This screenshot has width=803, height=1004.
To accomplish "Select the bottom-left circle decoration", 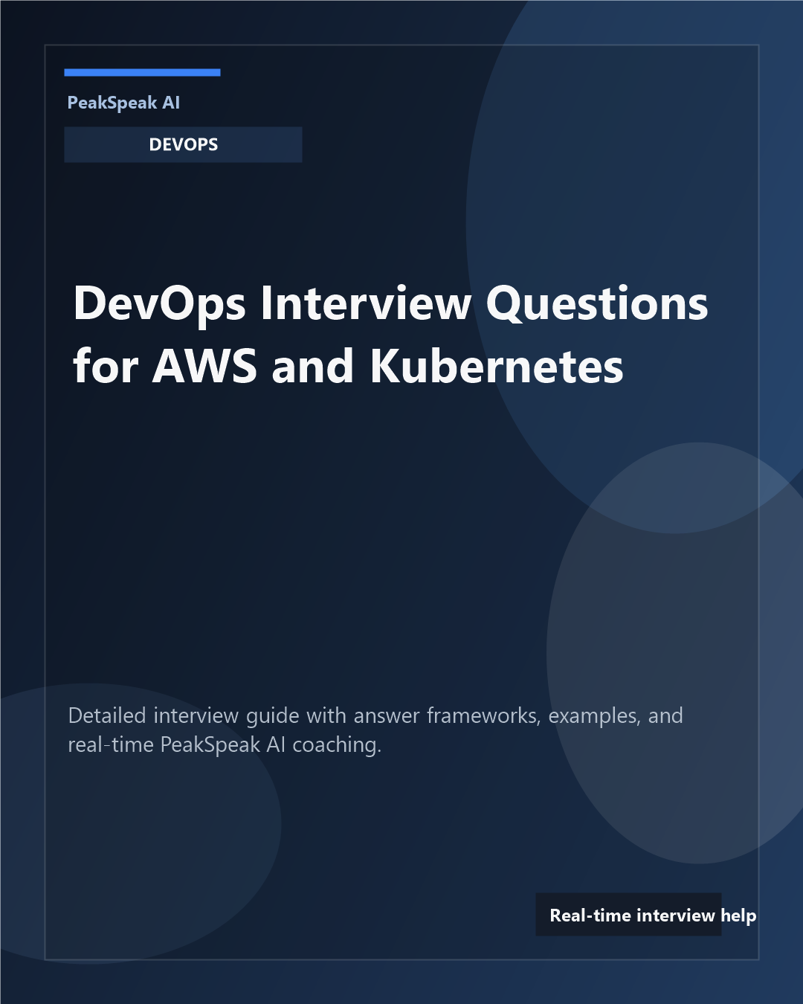I will click(x=134, y=818).
